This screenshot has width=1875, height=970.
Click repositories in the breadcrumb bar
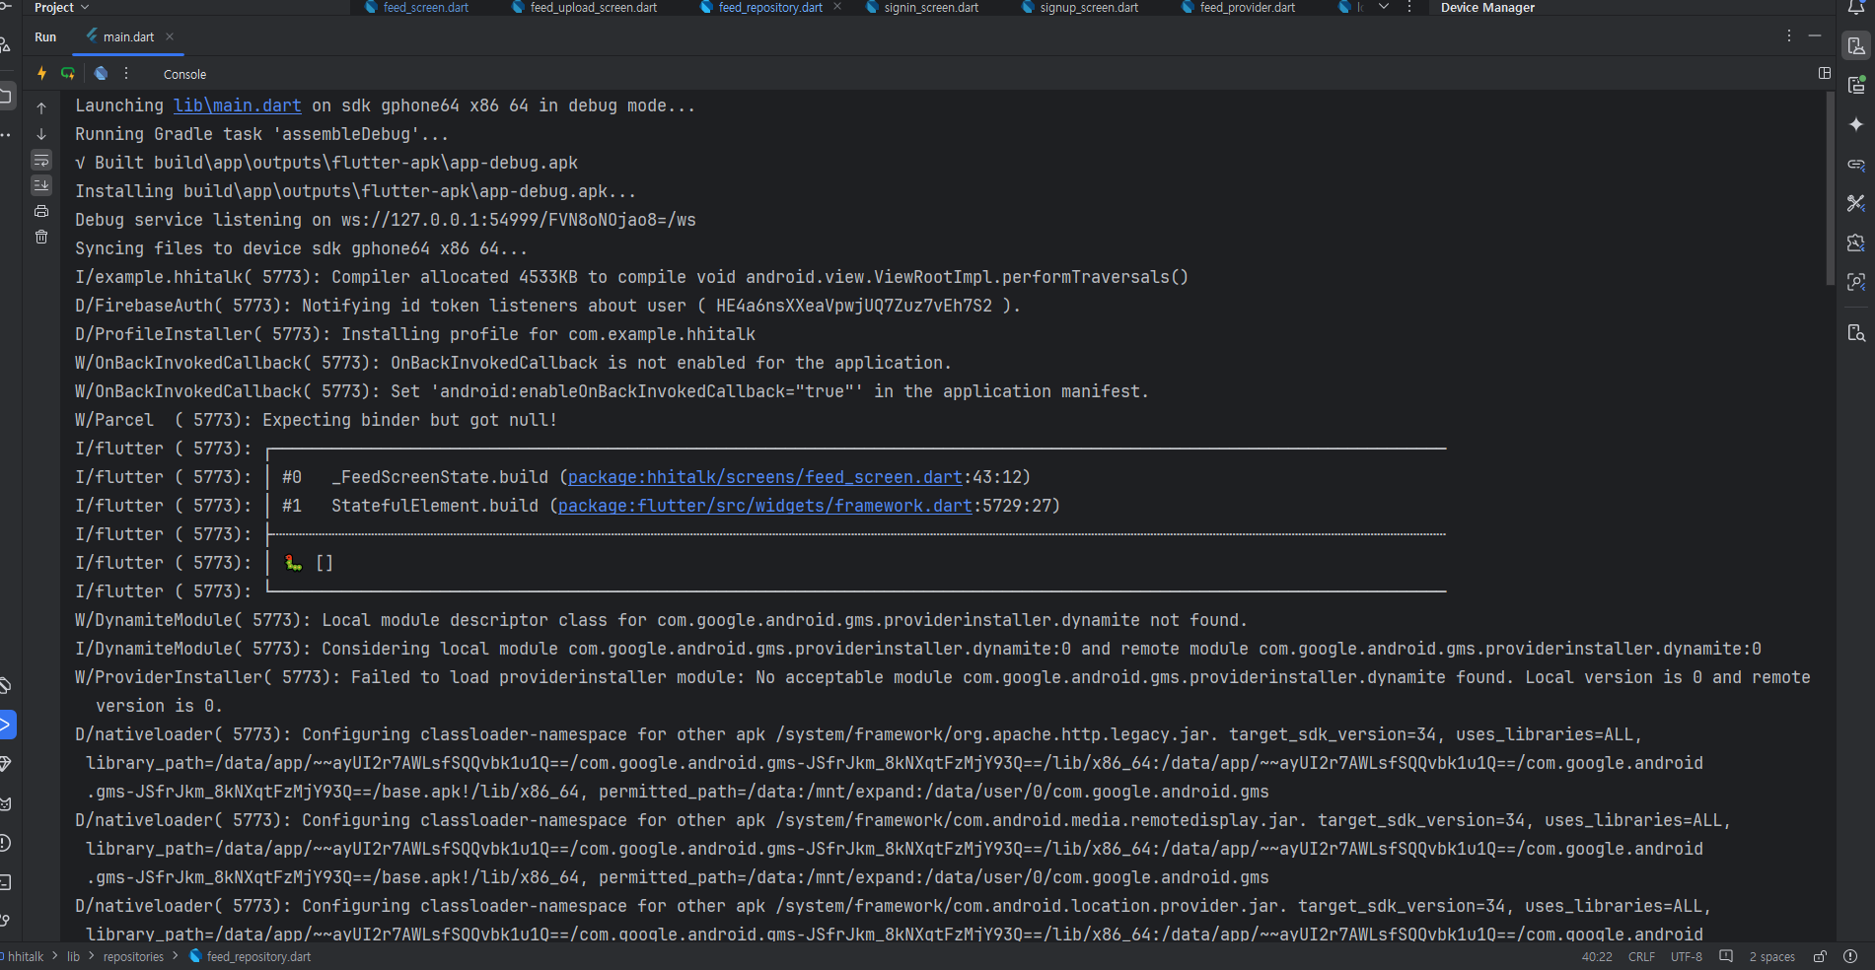[x=133, y=956]
